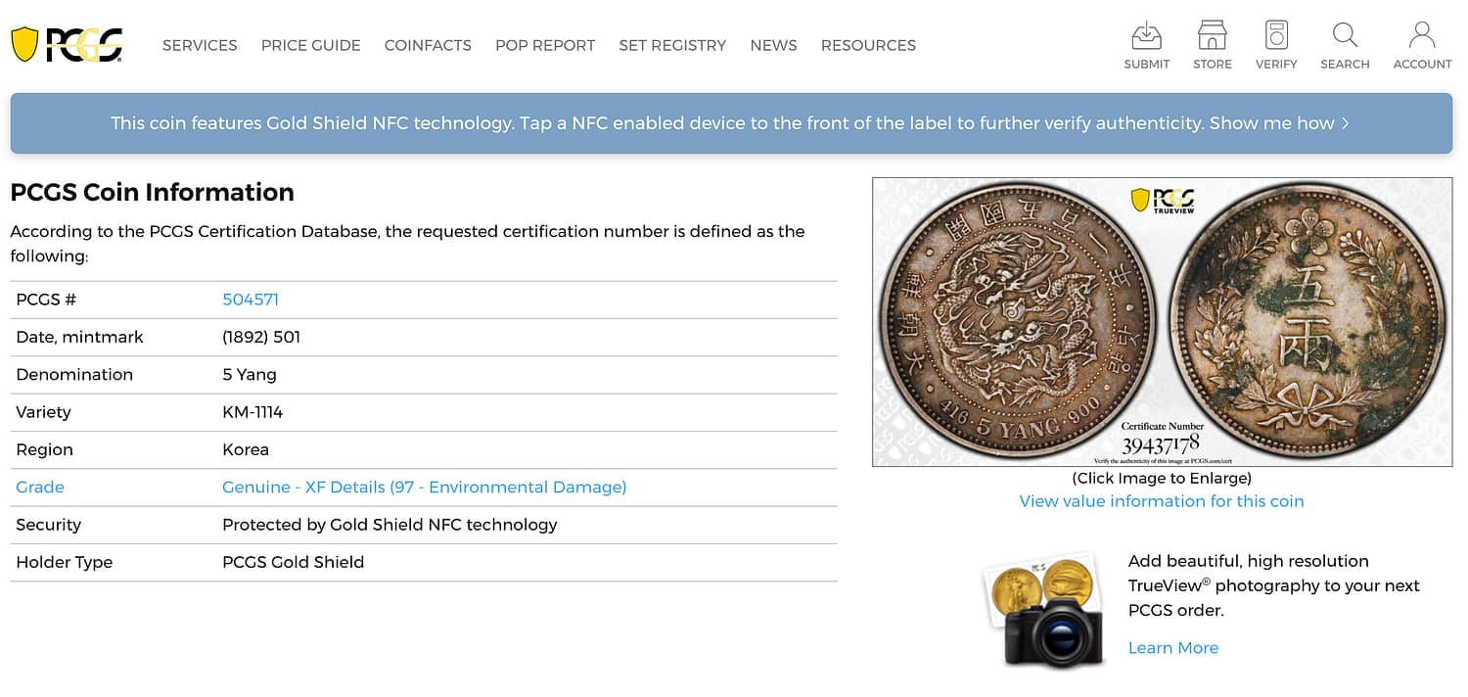Open the PCGS Store icon
1468x697 pixels.
1212,37
